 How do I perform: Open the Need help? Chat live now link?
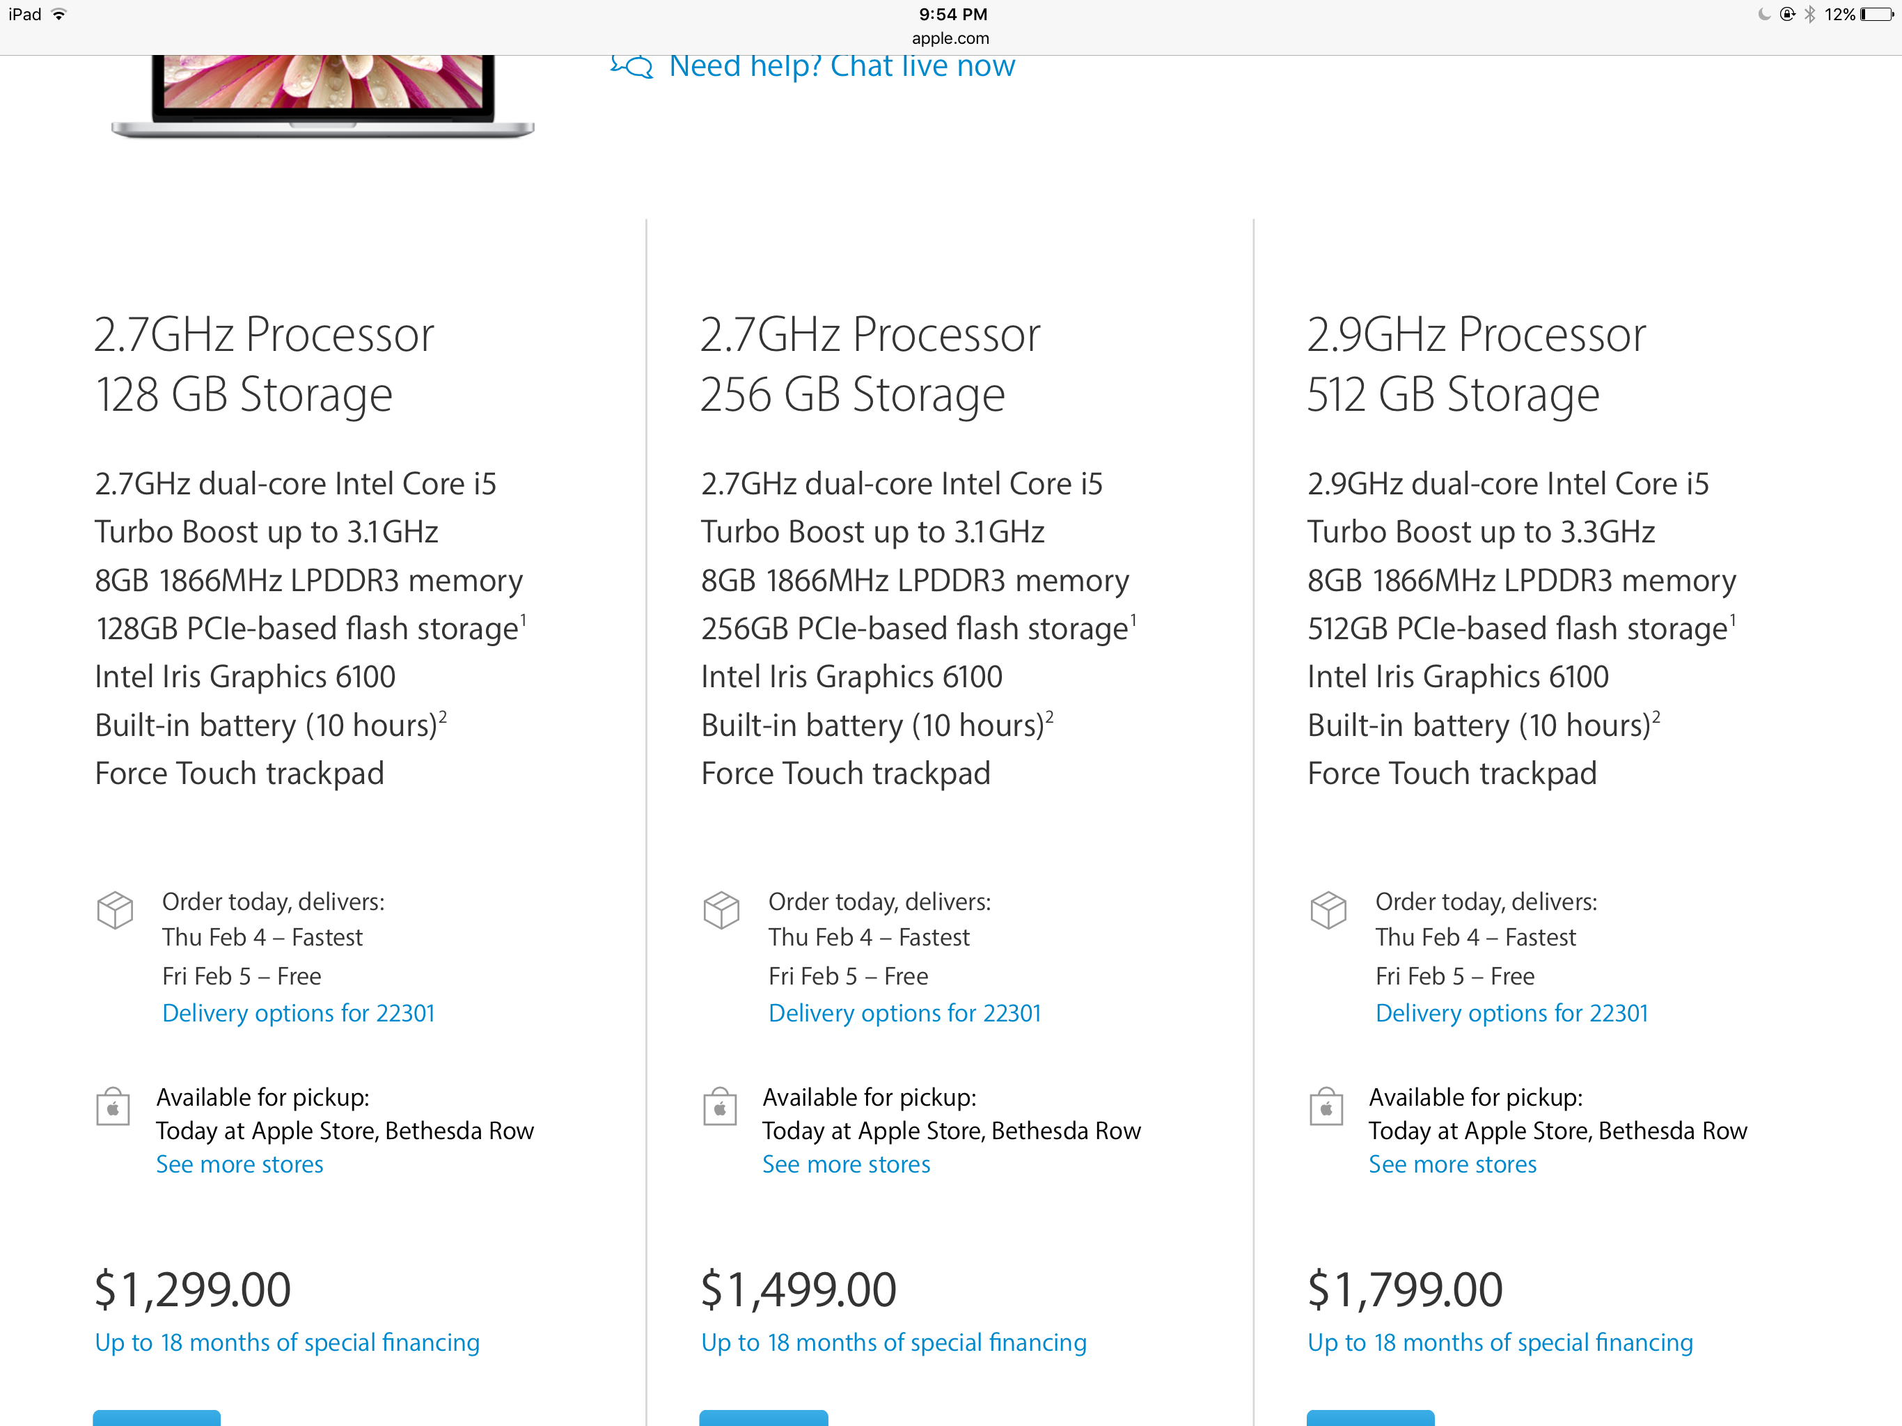842,66
